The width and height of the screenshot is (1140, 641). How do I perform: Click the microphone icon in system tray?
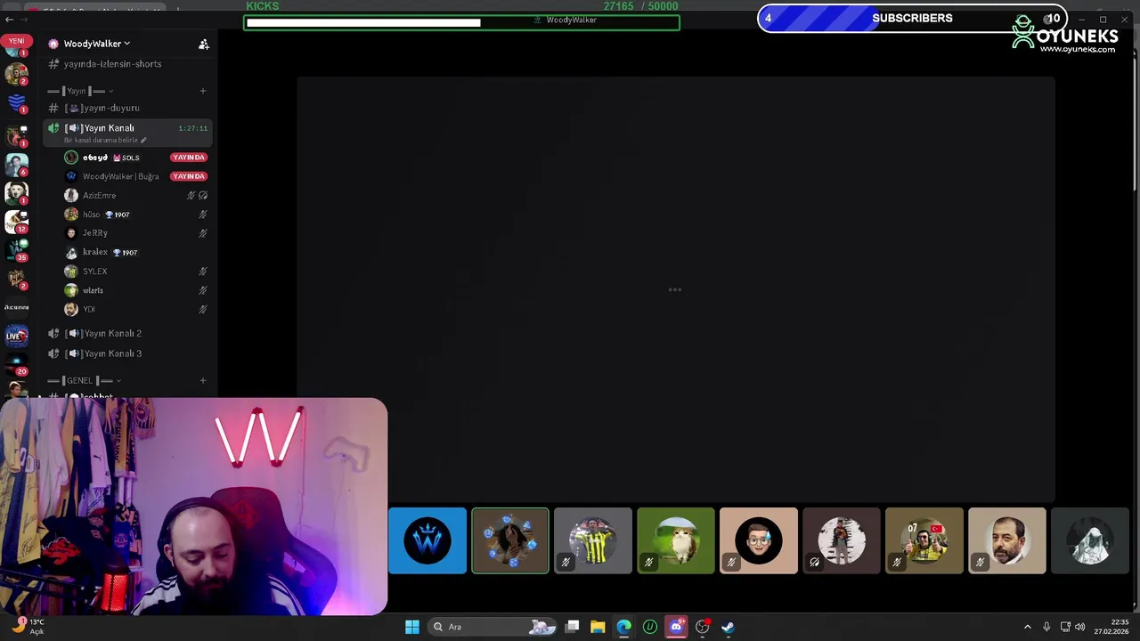click(x=1046, y=627)
